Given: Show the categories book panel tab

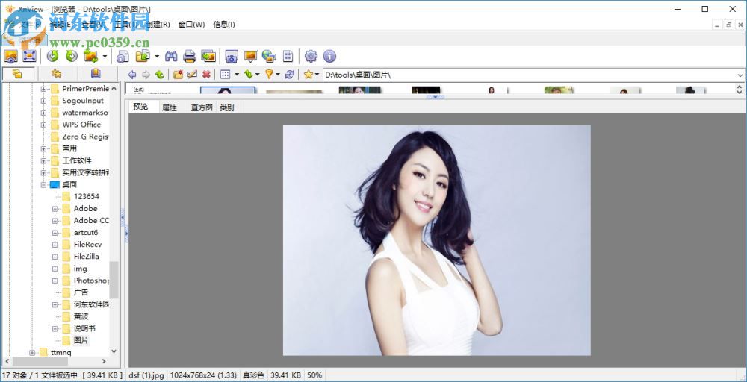Looking at the screenshot, I should coord(96,74).
